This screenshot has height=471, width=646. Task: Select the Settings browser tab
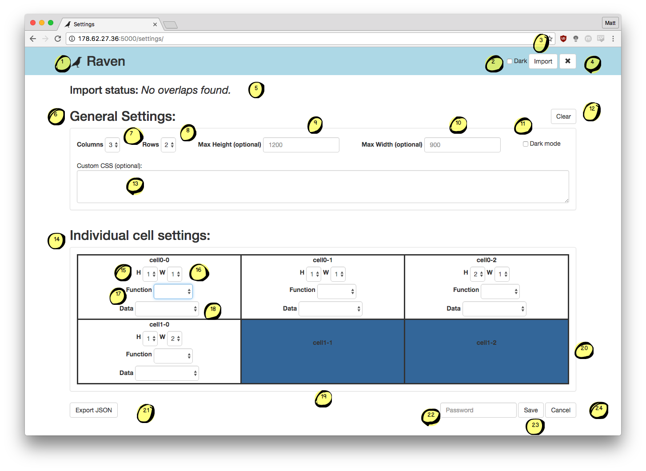pos(110,24)
